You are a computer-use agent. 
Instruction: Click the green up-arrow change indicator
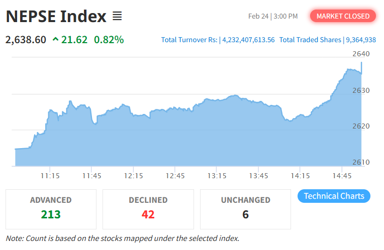click(55, 39)
